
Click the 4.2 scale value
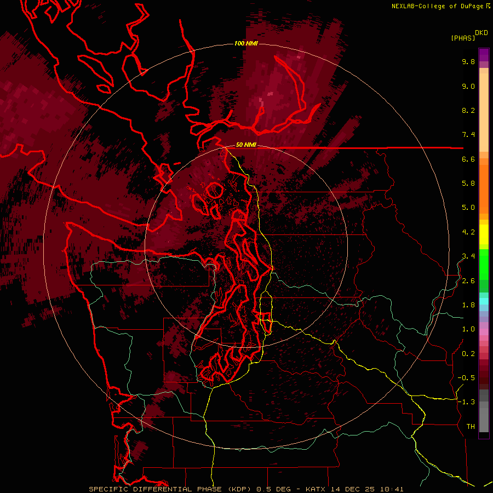tap(468, 232)
